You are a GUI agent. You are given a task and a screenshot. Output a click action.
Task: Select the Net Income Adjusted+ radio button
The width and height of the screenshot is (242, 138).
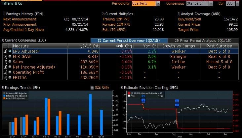coord(10,67)
